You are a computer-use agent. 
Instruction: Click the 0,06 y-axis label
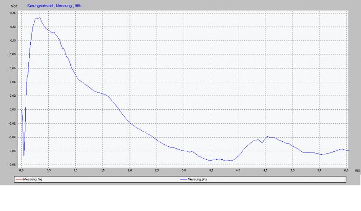coord(13,68)
